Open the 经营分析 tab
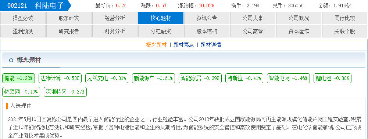This screenshot has height=139, width=368. pos(115,18)
